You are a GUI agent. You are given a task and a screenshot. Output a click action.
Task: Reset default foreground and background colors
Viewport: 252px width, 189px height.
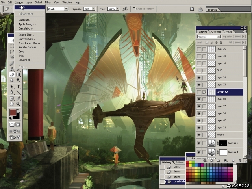tap(11, 118)
